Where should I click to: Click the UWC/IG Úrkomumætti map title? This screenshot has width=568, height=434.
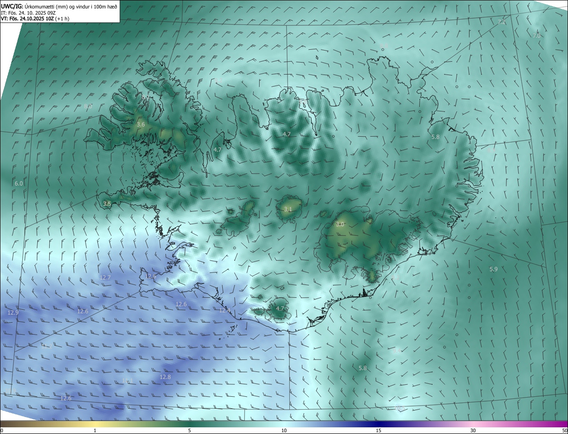pyautogui.click(x=59, y=6)
